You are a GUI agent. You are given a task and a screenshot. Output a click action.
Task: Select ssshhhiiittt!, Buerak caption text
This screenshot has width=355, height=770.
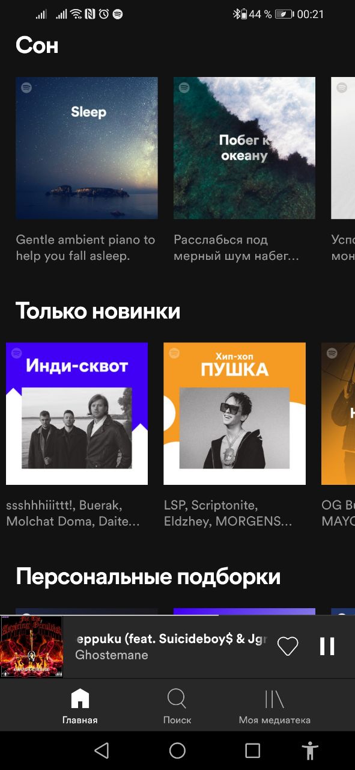click(x=73, y=513)
